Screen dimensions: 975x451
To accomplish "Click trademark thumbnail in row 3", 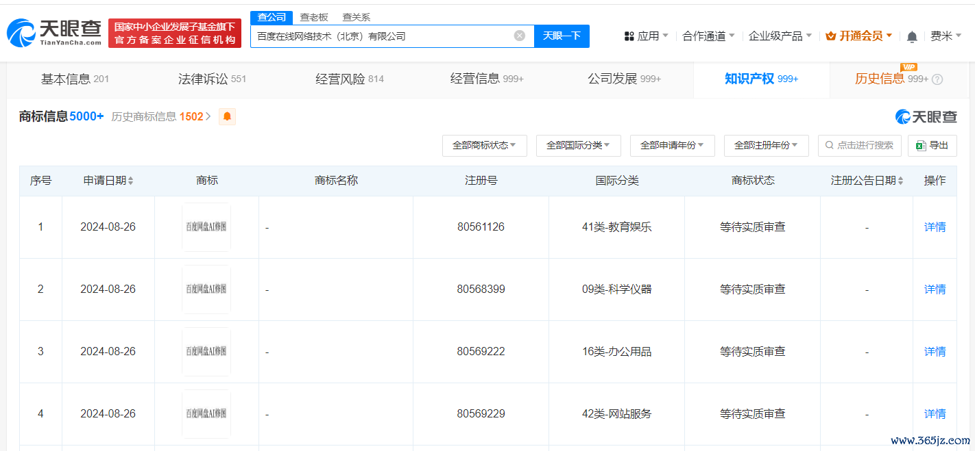I will click(x=206, y=352).
